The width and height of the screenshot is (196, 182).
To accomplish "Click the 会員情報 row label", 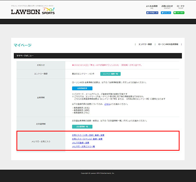I will [41, 97].
